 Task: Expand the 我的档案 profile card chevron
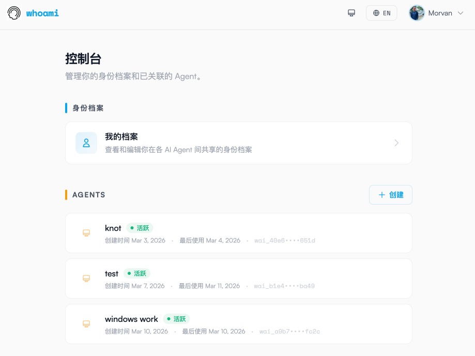pyautogui.click(x=396, y=143)
